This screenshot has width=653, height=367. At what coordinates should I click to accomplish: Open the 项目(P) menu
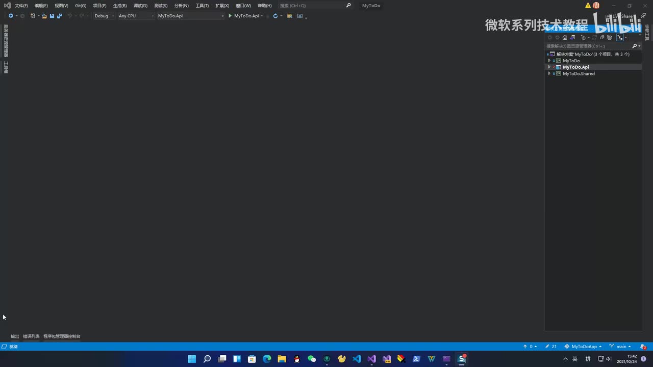click(x=99, y=6)
